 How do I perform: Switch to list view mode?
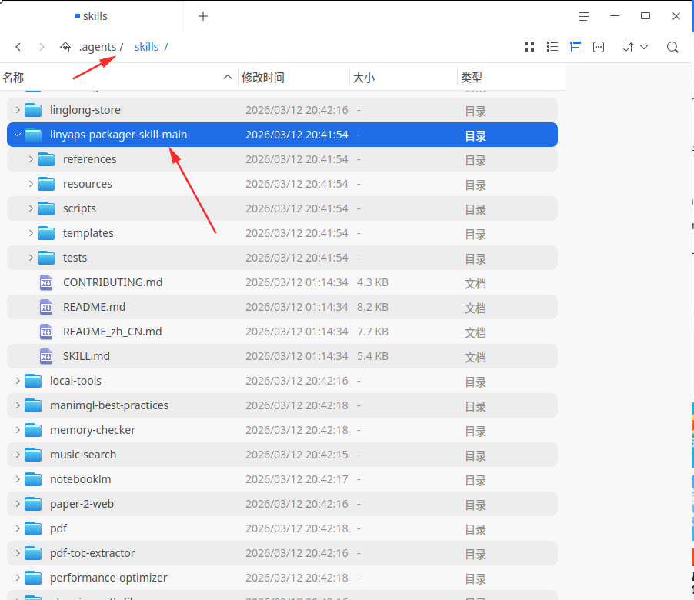[x=552, y=47]
